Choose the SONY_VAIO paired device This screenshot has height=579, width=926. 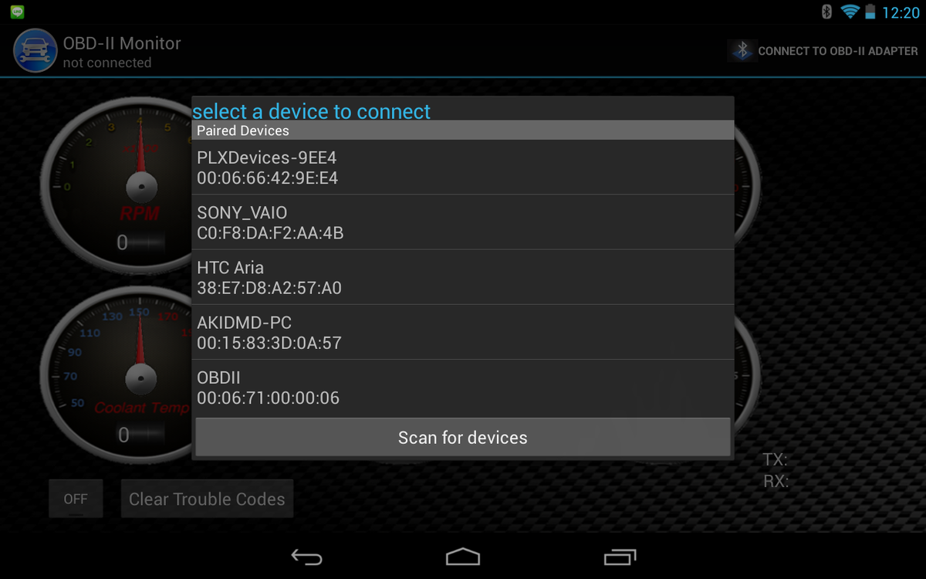(463, 222)
